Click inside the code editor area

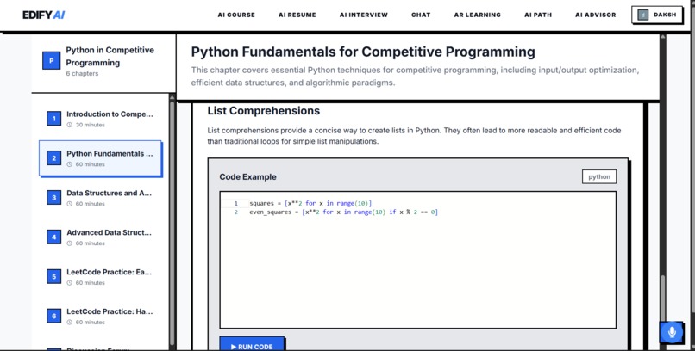[x=417, y=260]
